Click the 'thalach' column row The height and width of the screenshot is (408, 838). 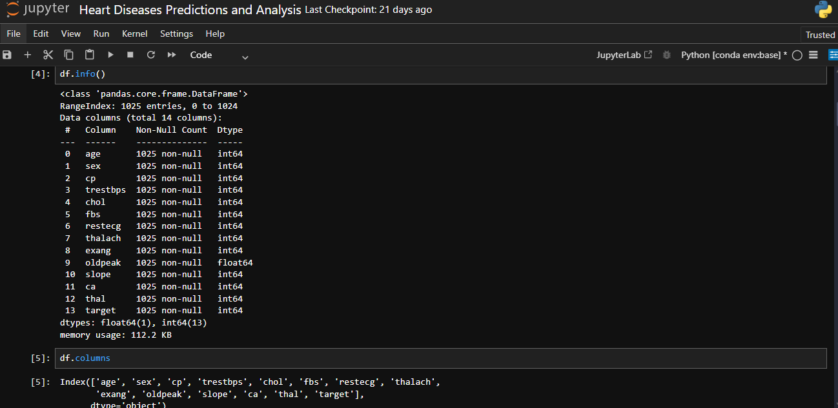[x=154, y=238]
